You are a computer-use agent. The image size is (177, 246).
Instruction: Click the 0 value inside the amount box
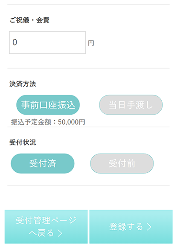(x=15, y=42)
